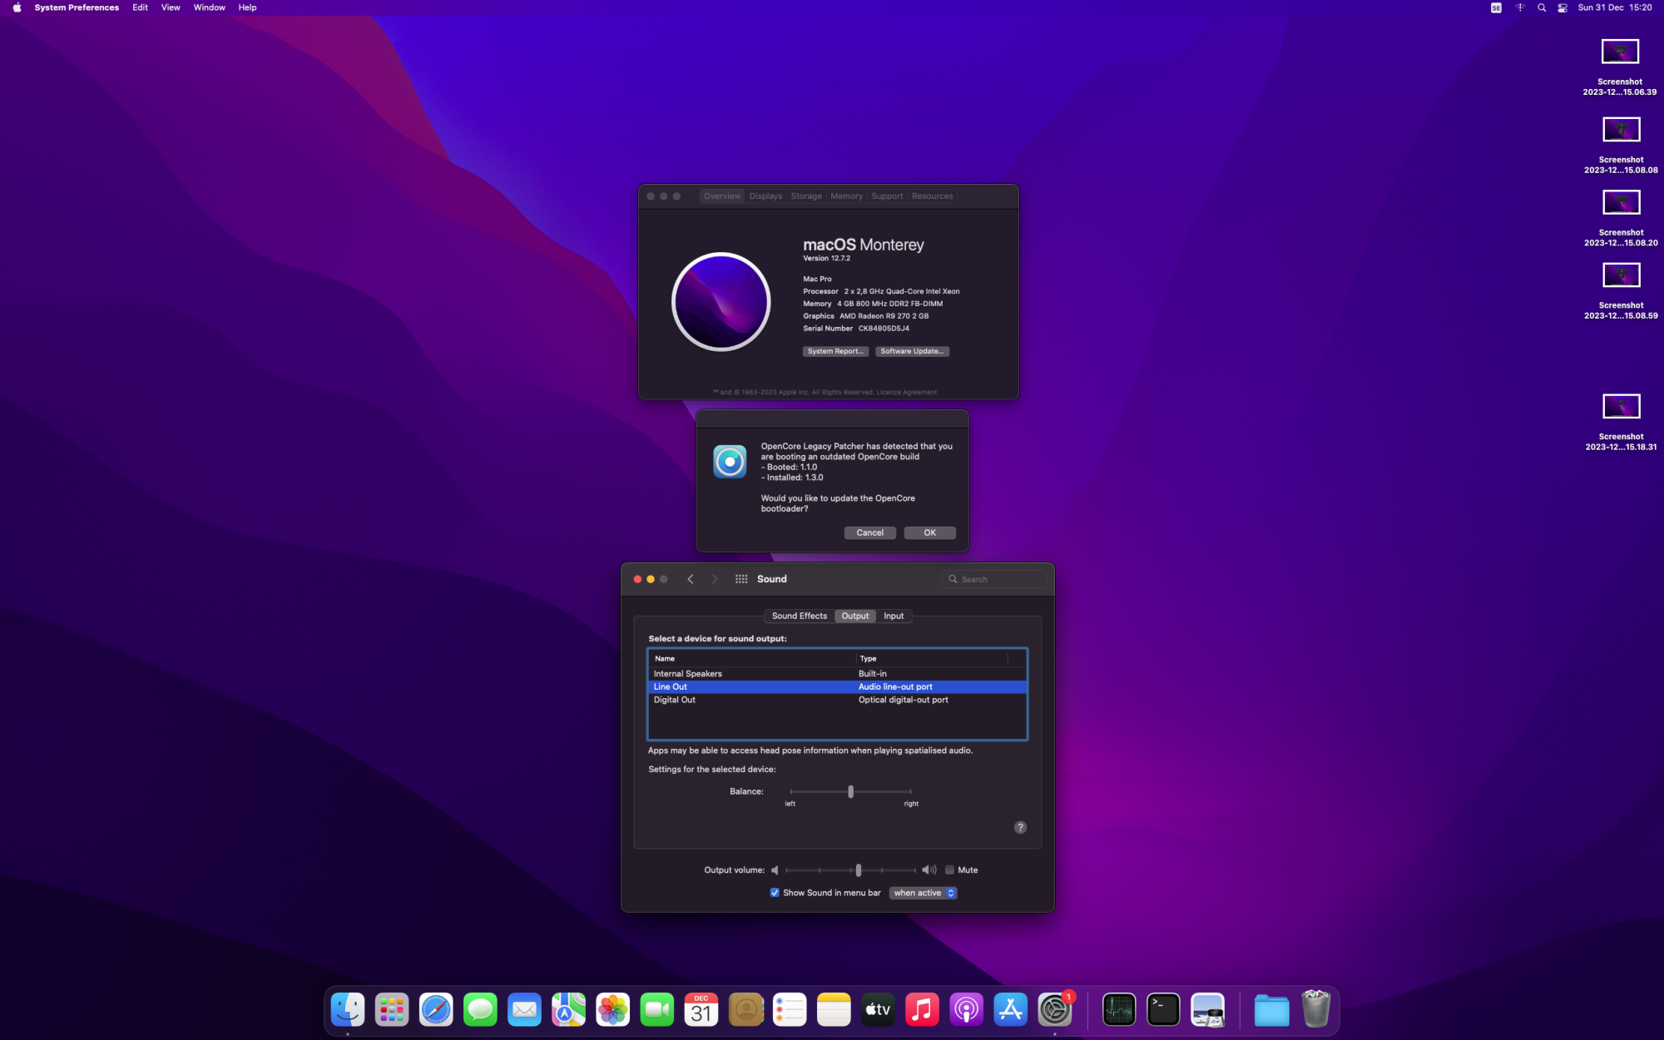Image resolution: width=1664 pixels, height=1040 pixels.
Task: Switch to the Input tab
Action: pos(893,616)
